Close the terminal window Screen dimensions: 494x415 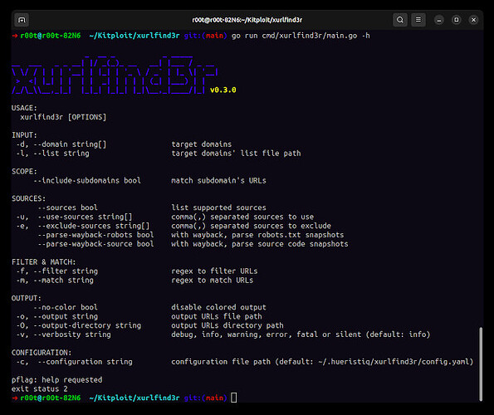tap(473, 20)
